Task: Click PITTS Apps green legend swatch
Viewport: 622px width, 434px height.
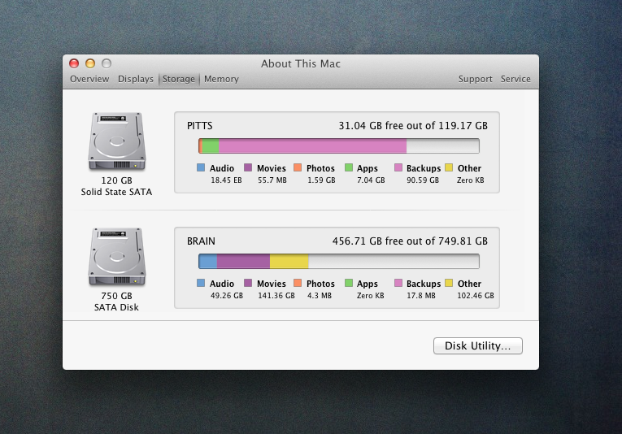Action: click(x=349, y=167)
